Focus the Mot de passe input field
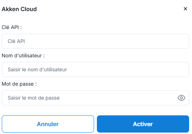Image resolution: width=192 pixels, height=134 pixels. [95, 98]
